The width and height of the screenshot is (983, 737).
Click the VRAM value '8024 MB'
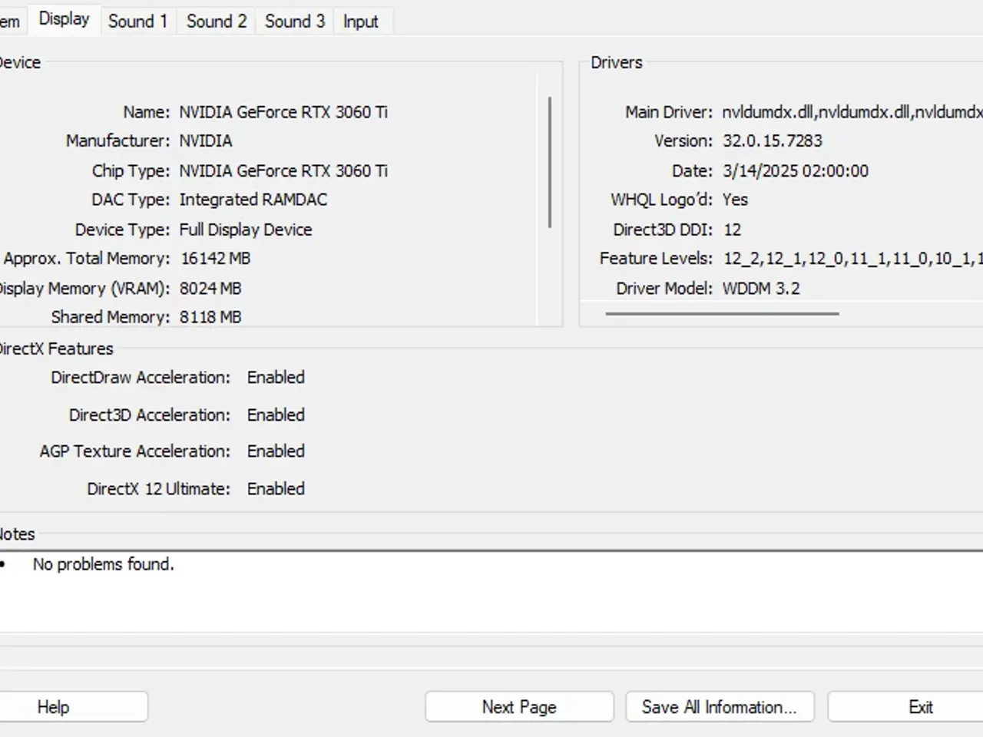click(x=210, y=289)
